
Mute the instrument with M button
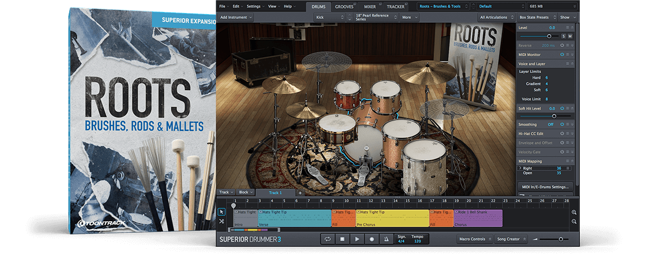570,36
